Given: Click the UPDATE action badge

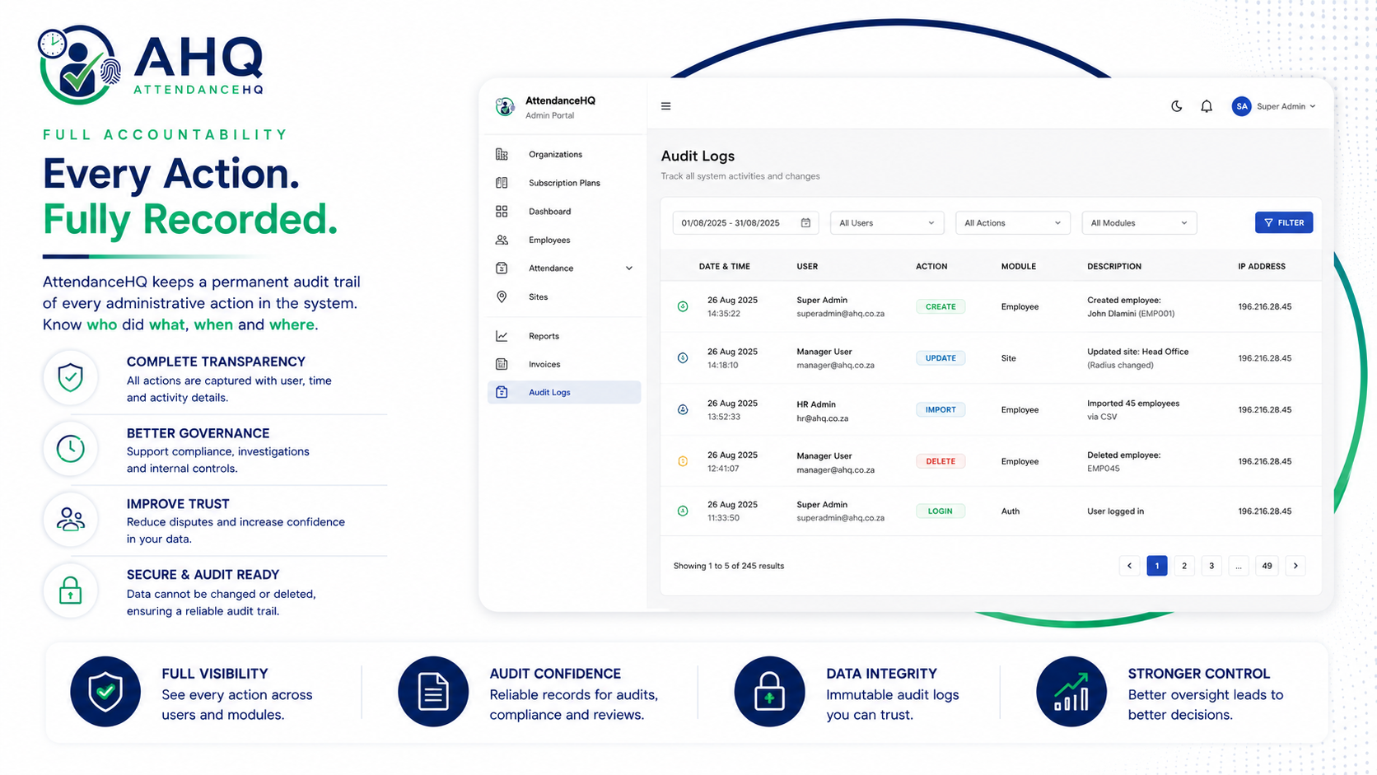Looking at the screenshot, I should pyautogui.click(x=941, y=358).
